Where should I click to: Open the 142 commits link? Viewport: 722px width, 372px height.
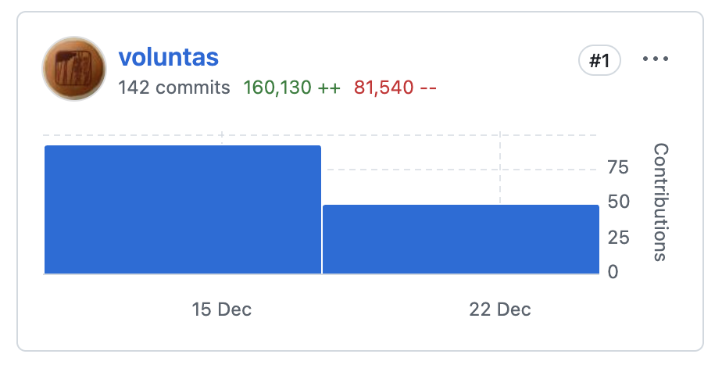point(174,87)
